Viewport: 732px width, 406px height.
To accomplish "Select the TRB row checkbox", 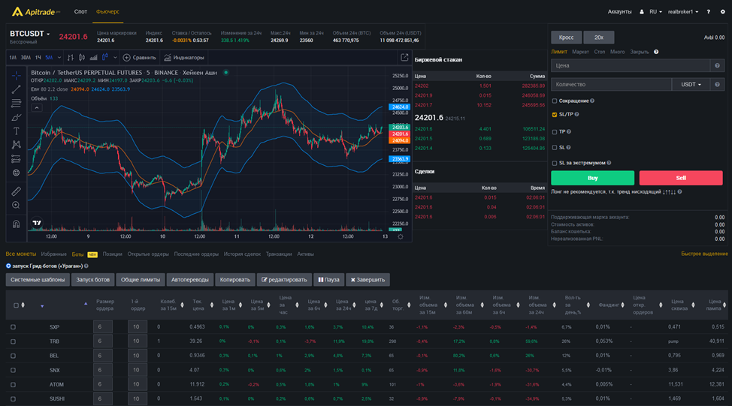I will tap(13, 341).
